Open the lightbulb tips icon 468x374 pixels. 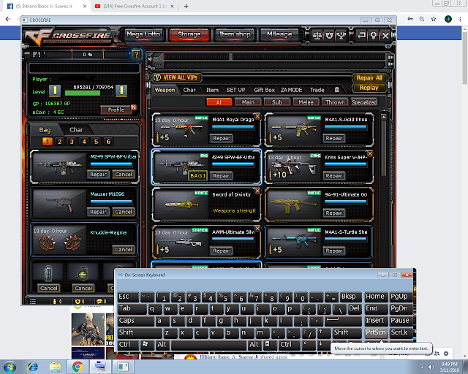374,36
